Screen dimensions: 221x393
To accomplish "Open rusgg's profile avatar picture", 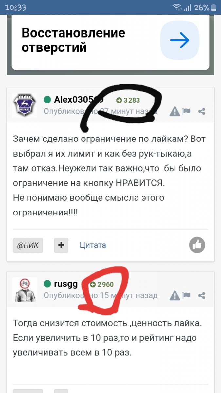I will [x=25, y=290].
